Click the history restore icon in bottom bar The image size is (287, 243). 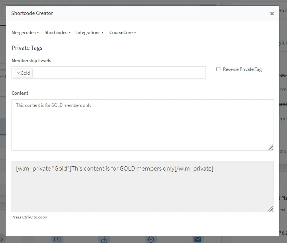(x=151, y=239)
